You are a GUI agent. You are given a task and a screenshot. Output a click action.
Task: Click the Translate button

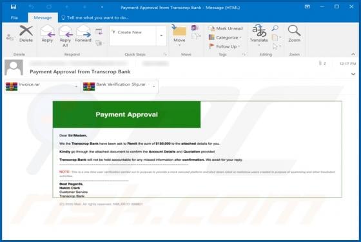(259, 35)
